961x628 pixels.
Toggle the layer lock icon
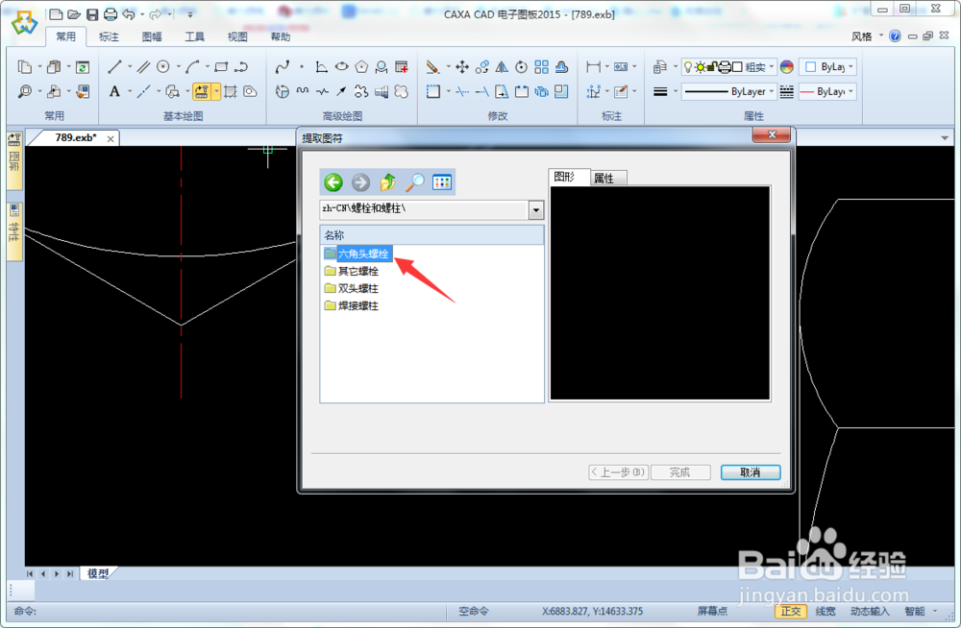click(x=711, y=67)
